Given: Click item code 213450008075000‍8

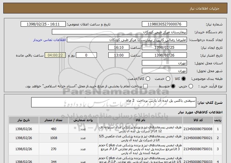Looking at the screenshot, I should tap(198, 129).
